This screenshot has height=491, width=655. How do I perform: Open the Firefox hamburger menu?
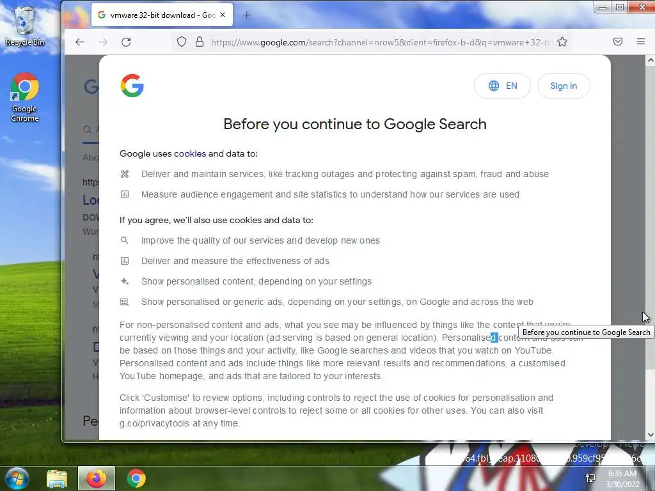[x=641, y=42]
